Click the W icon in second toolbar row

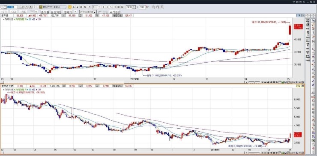click(x=36, y=12)
